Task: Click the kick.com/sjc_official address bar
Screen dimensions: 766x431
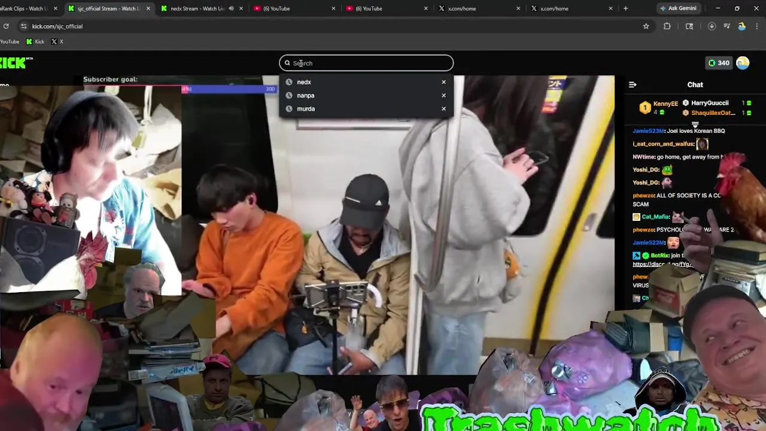Action: tap(335, 26)
